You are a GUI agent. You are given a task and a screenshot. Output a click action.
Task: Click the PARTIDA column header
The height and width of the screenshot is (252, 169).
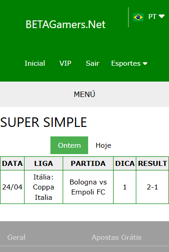[x=88, y=164]
